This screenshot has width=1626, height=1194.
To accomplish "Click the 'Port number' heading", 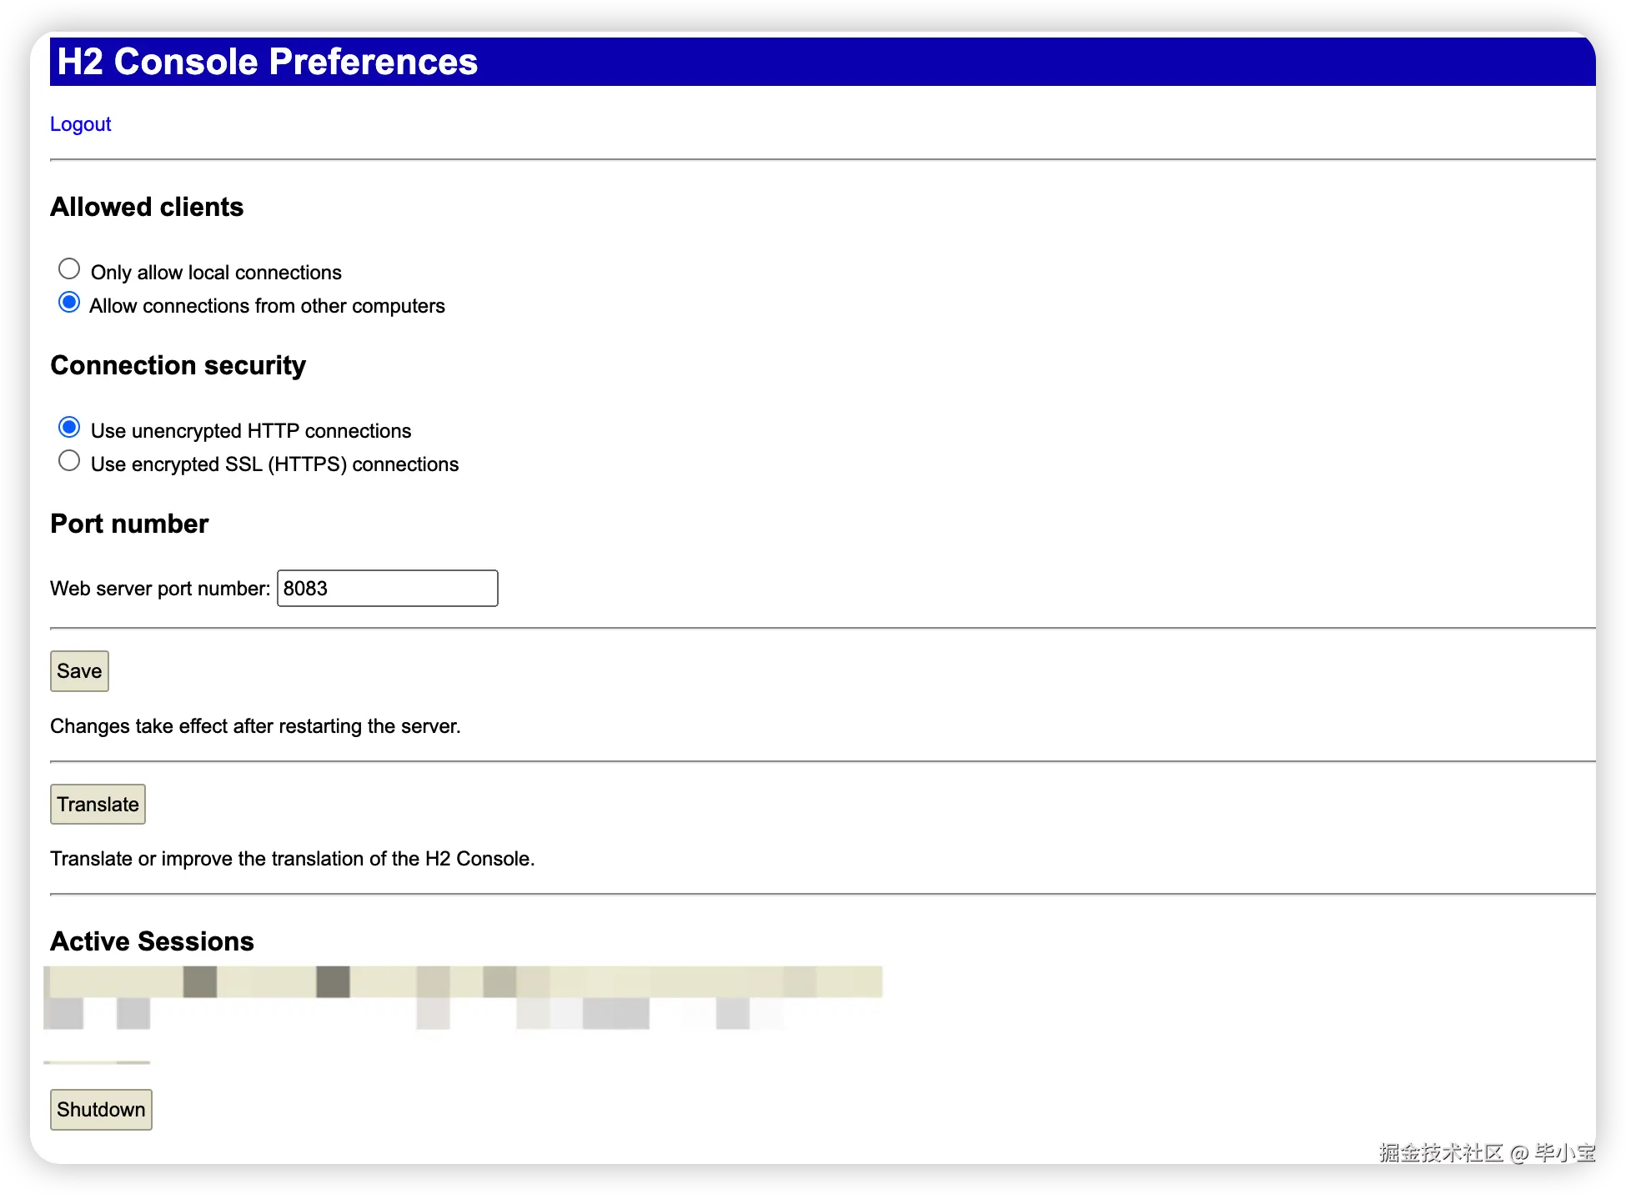I will pos(129,524).
